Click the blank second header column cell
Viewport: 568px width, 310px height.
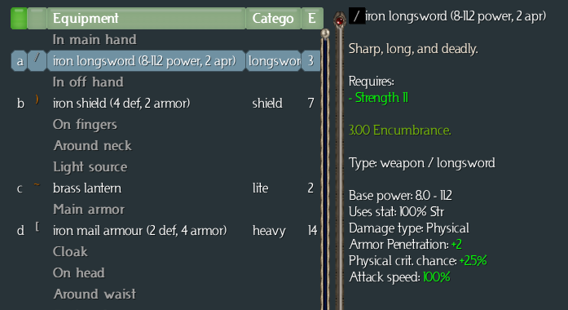point(37,18)
